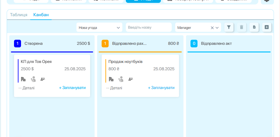Click Запланувати on the Продаж ноутбуків card

tap(161, 88)
